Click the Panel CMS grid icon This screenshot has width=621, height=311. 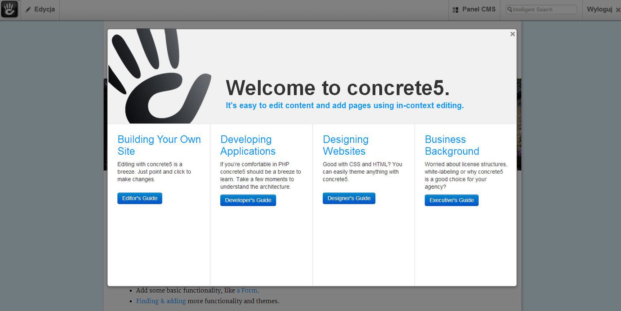click(x=455, y=10)
